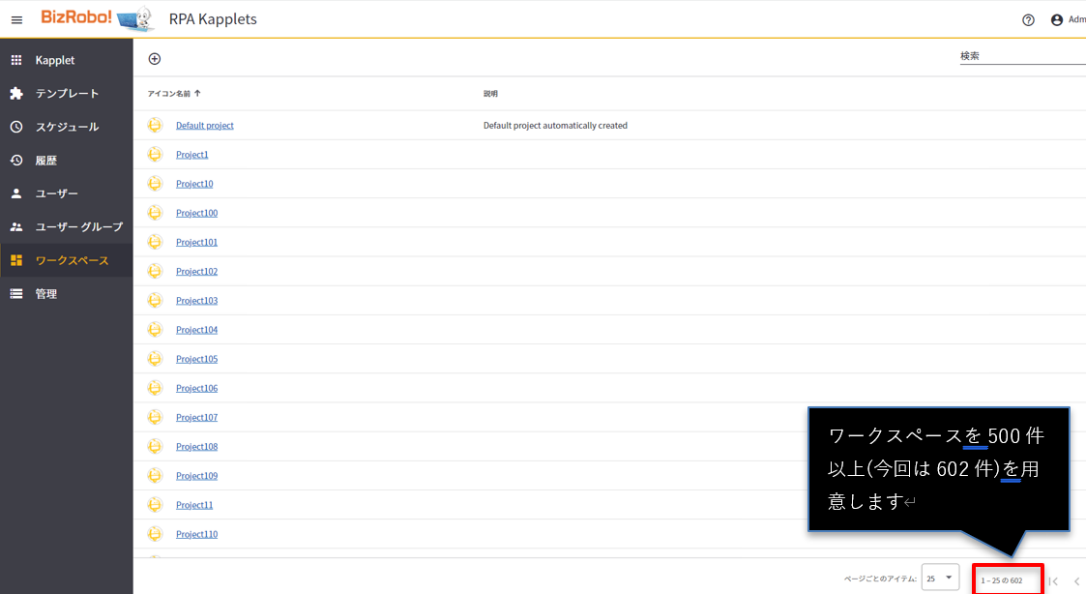Click the Admin user account icon
The height and width of the screenshot is (594, 1086).
[1057, 19]
